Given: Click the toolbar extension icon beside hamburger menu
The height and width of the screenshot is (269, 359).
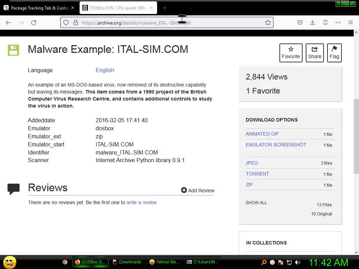Looking at the screenshot, I should (338, 22).
